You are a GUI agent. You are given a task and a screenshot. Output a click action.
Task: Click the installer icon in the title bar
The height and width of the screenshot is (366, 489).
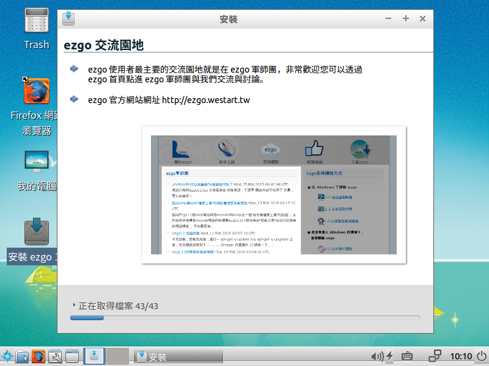(x=68, y=19)
